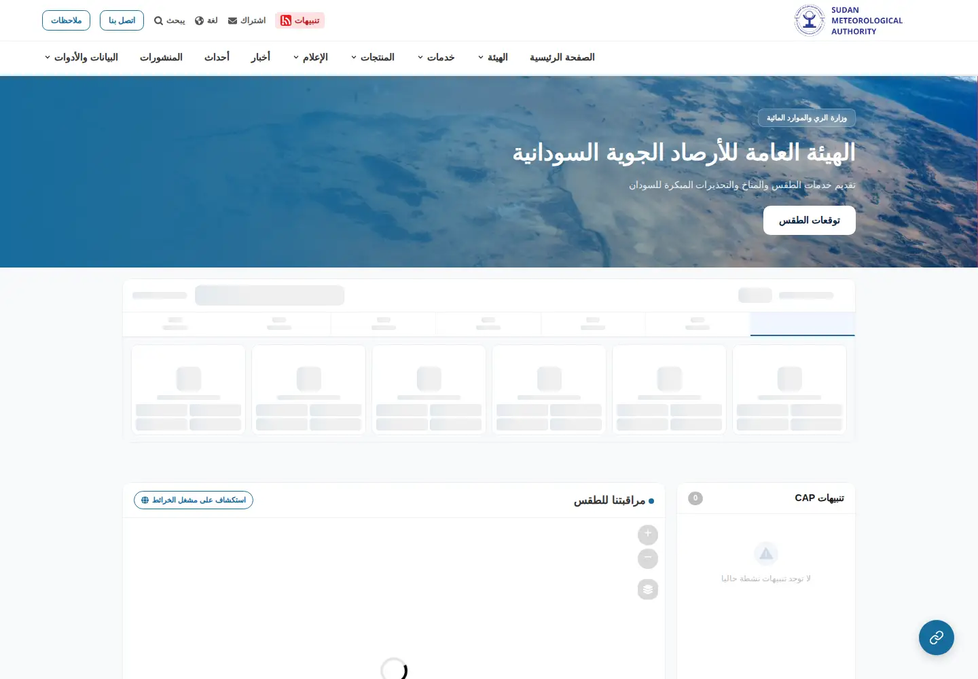Click the لا توجد تنبيهات نشطة حاليا text

(x=766, y=579)
